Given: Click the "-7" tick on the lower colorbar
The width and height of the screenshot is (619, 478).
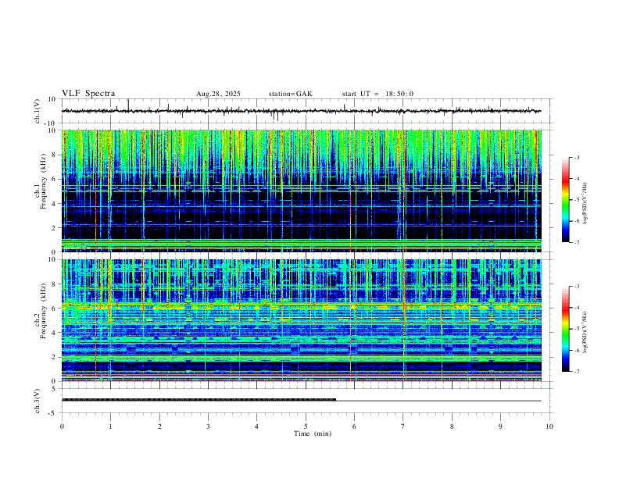Looking at the screenshot, I should (577, 372).
